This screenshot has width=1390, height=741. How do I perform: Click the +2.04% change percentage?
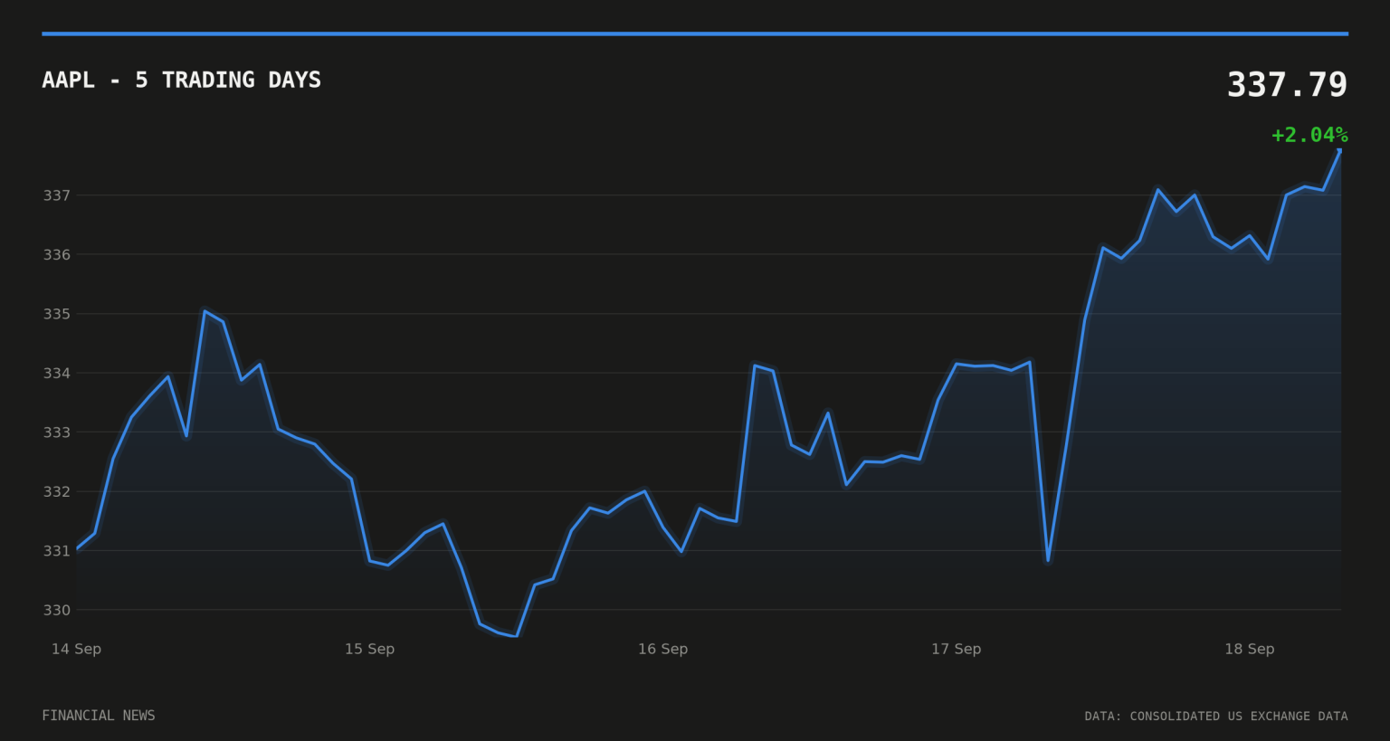tap(1309, 135)
